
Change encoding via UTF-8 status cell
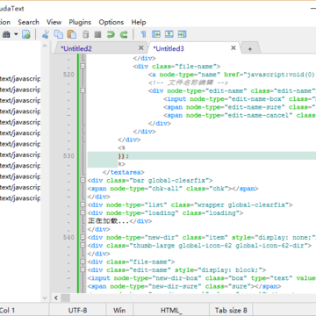point(77,310)
